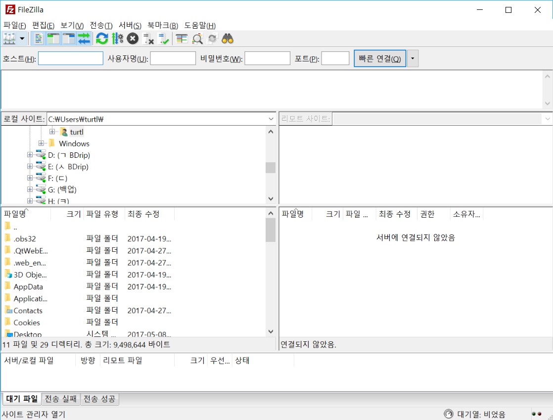Click the remote 권한 column header
Image resolution: width=553 pixels, height=420 pixels.
pos(433,214)
